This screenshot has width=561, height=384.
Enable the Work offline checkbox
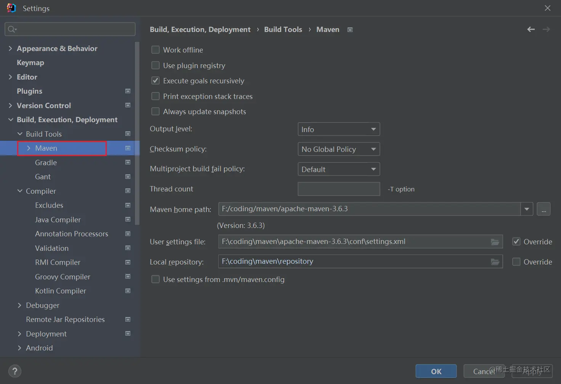(x=155, y=50)
